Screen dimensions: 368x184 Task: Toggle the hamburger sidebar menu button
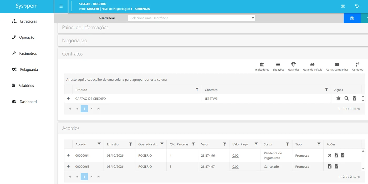coord(61,6)
